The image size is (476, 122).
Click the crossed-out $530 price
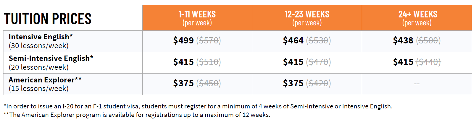coord(318,40)
